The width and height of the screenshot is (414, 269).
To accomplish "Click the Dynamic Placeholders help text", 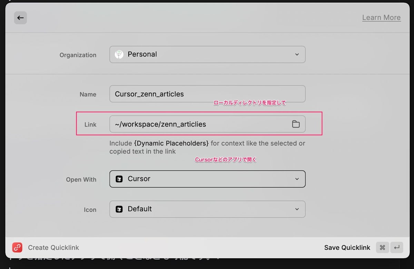I will (171, 143).
